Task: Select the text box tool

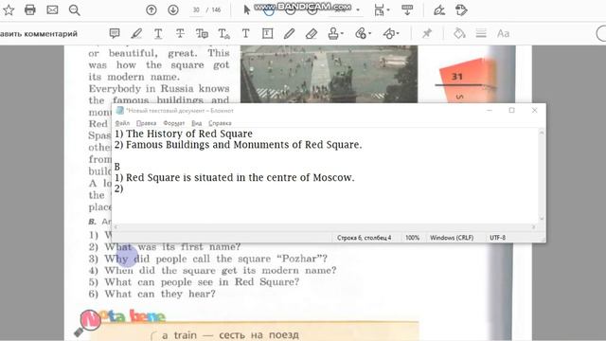Action: (267, 34)
